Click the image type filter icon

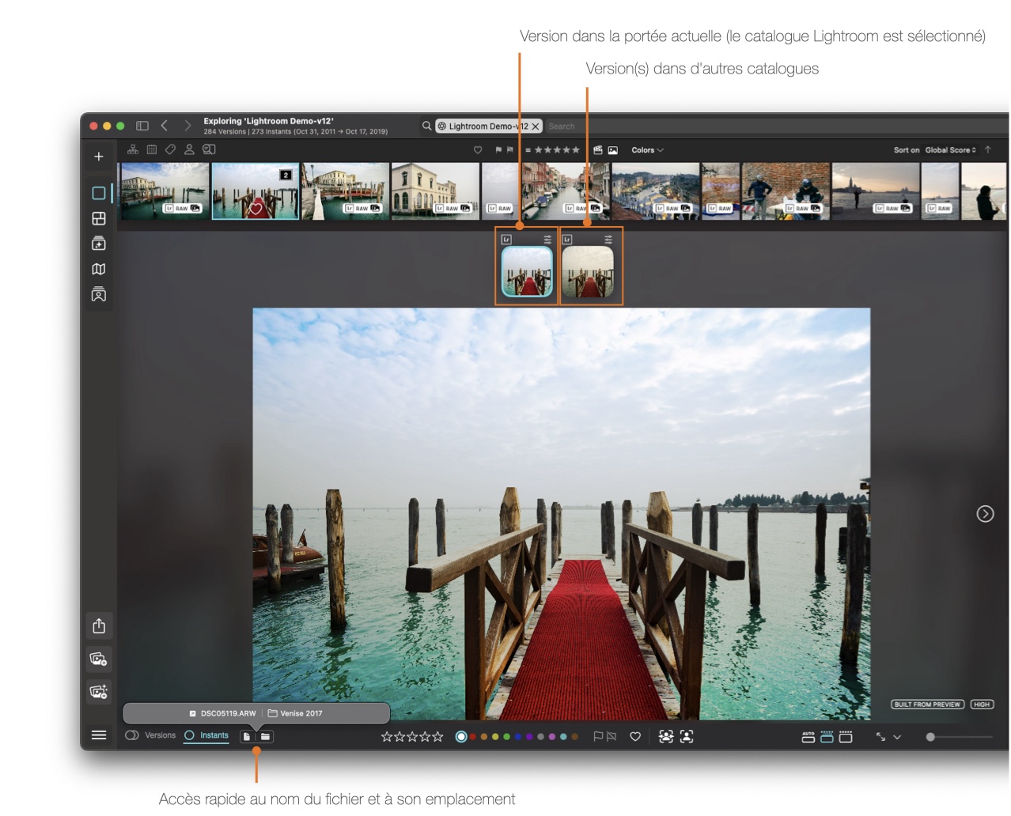[613, 150]
